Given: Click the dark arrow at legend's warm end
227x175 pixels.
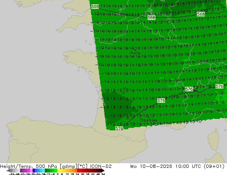Looking at the screenshot, I should pos(103,170).
